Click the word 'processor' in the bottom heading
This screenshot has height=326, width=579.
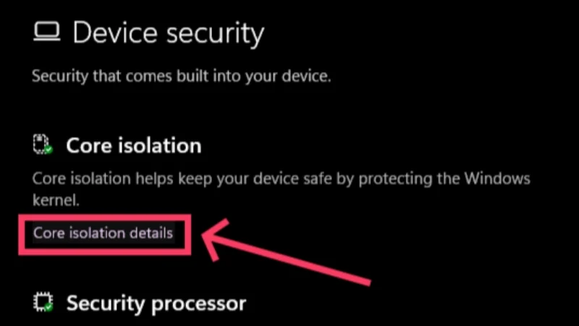click(198, 304)
